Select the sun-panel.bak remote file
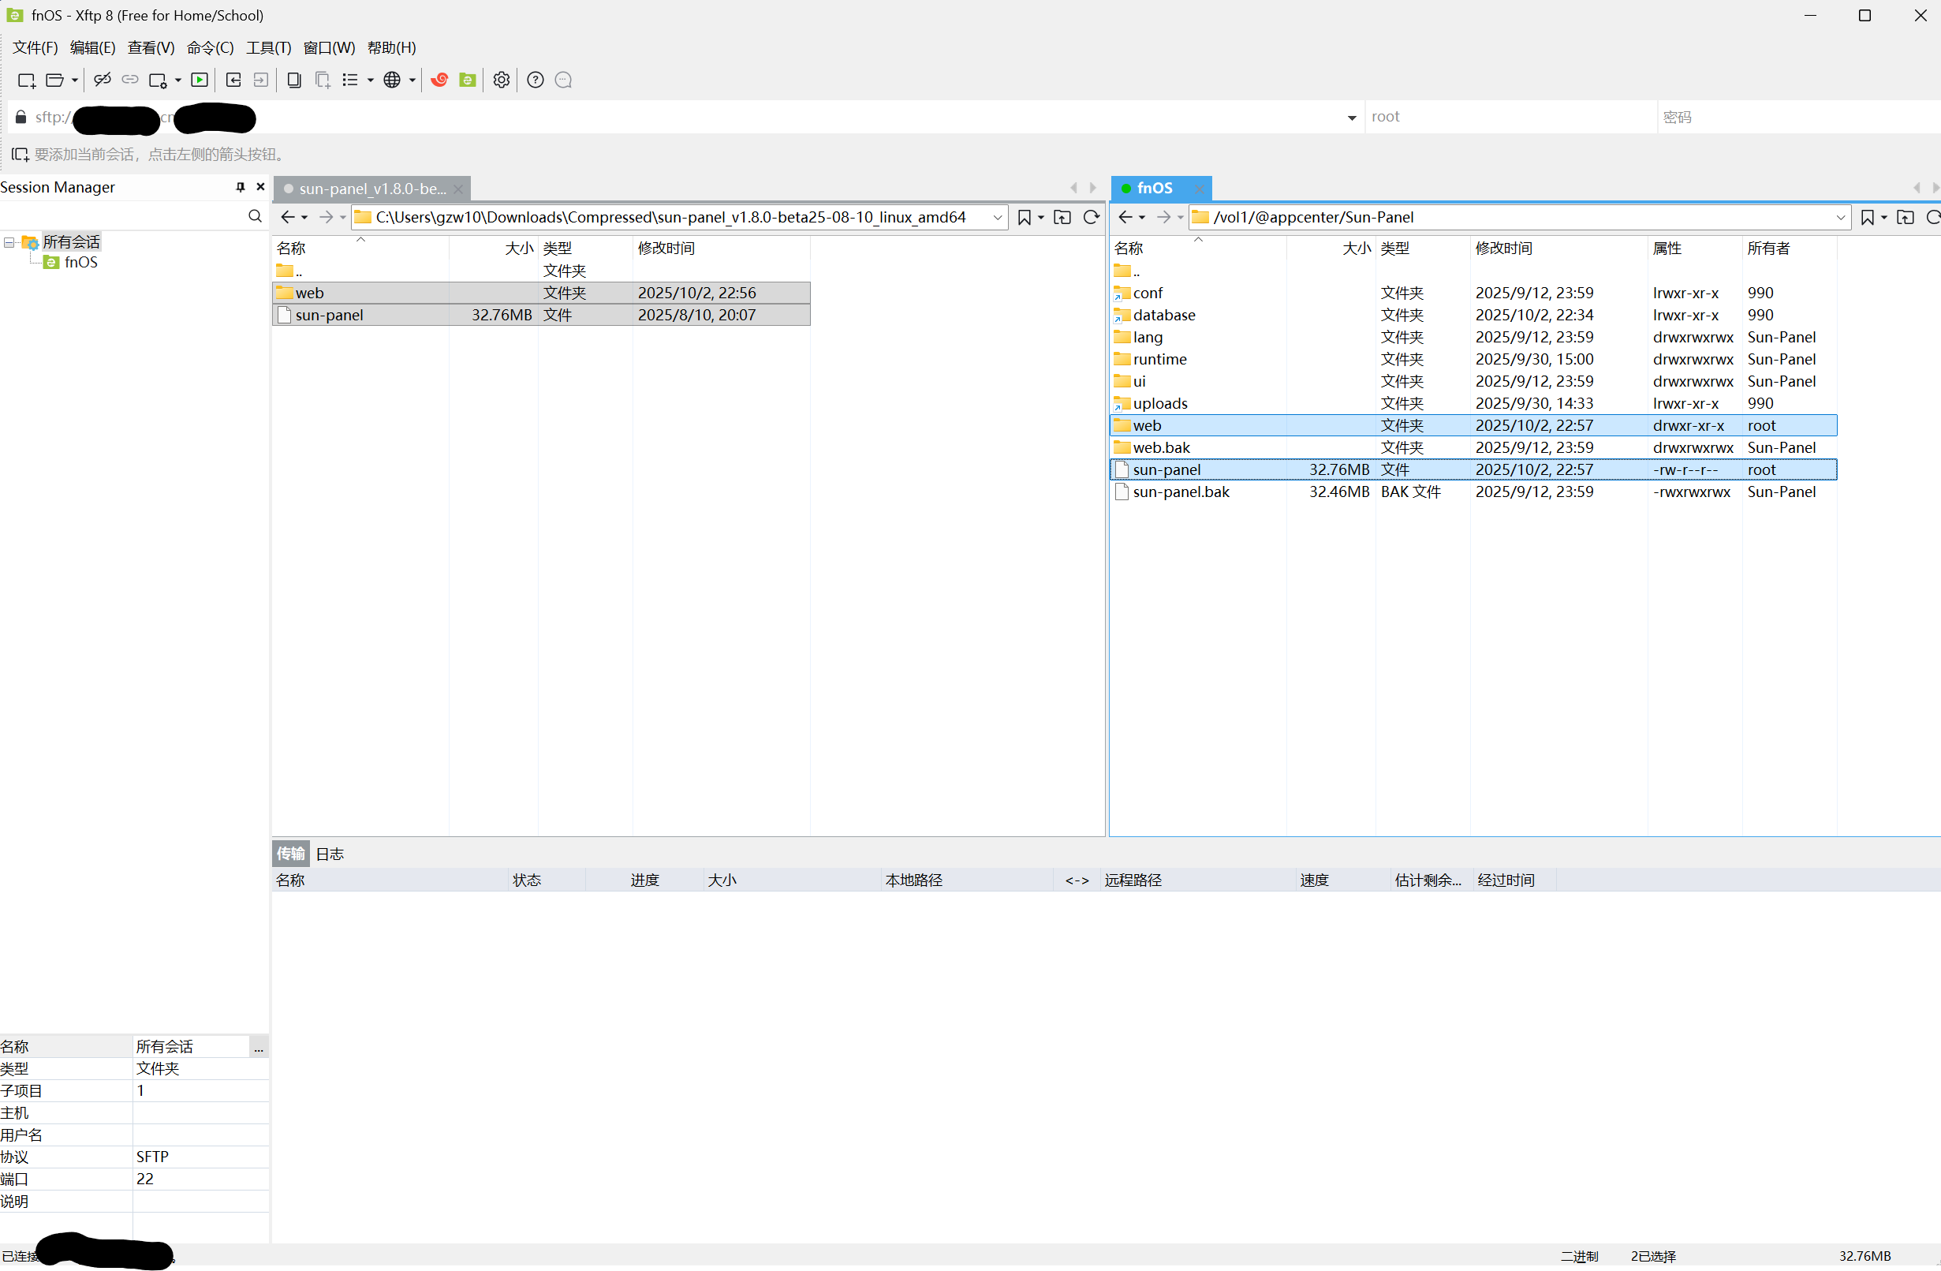This screenshot has height=1271, width=1941. 1180,492
